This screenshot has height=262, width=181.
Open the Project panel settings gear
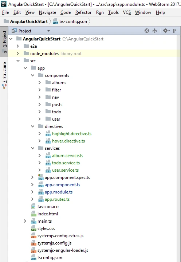(166, 31)
